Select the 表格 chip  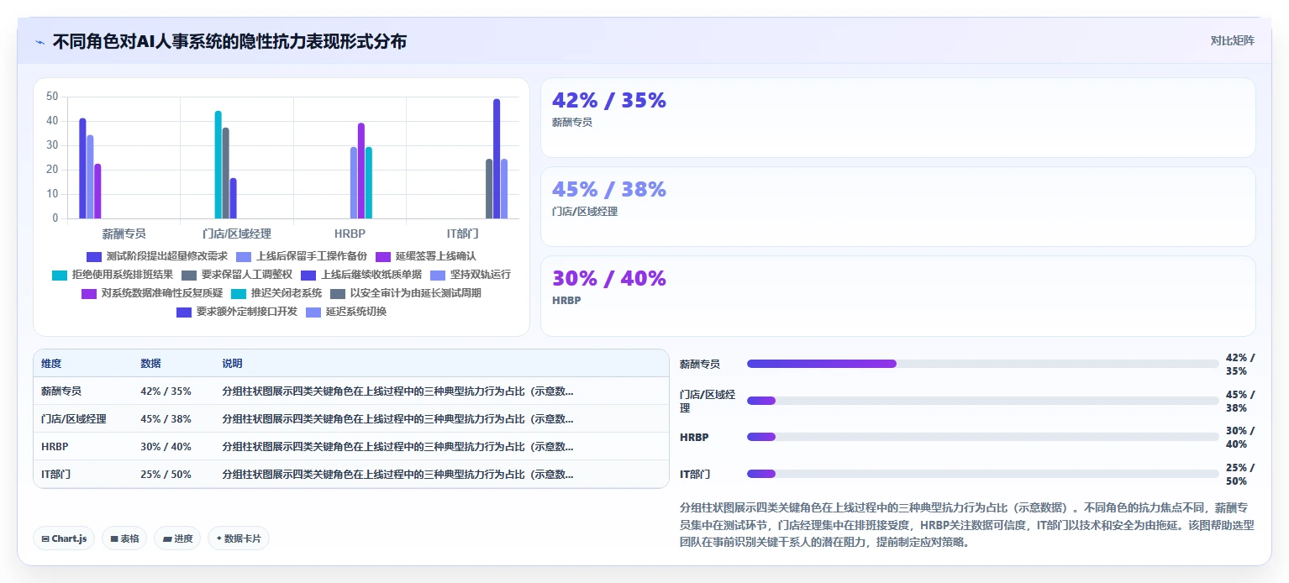124,538
